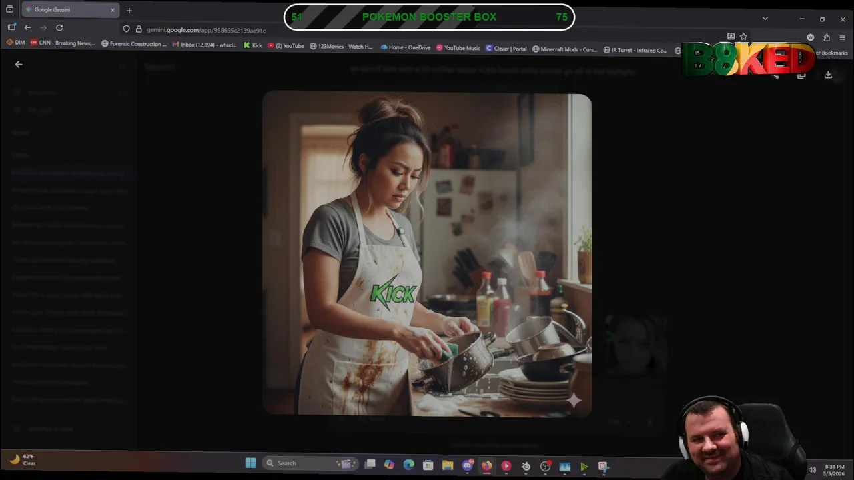The image size is (854, 480).
Task: Open File Explorer from taskbar
Action: click(x=448, y=465)
